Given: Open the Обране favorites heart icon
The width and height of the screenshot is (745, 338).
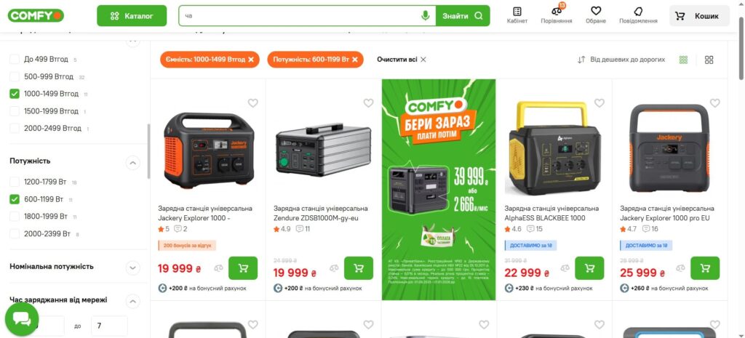Looking at the screenshot, I should (596, 11).
